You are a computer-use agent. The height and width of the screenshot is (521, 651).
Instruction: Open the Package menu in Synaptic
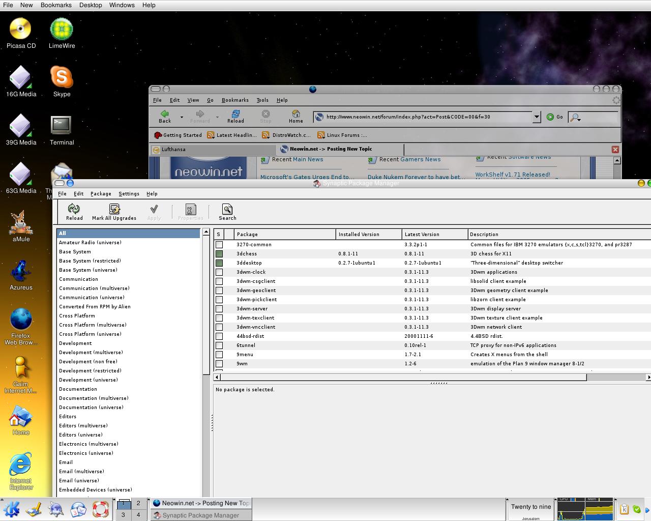(100, 193)
